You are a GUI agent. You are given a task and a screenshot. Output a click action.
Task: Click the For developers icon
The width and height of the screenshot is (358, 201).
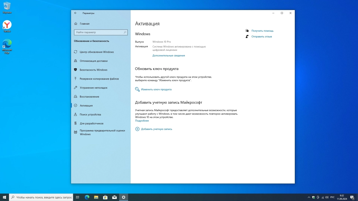click(x=76, y=123)
